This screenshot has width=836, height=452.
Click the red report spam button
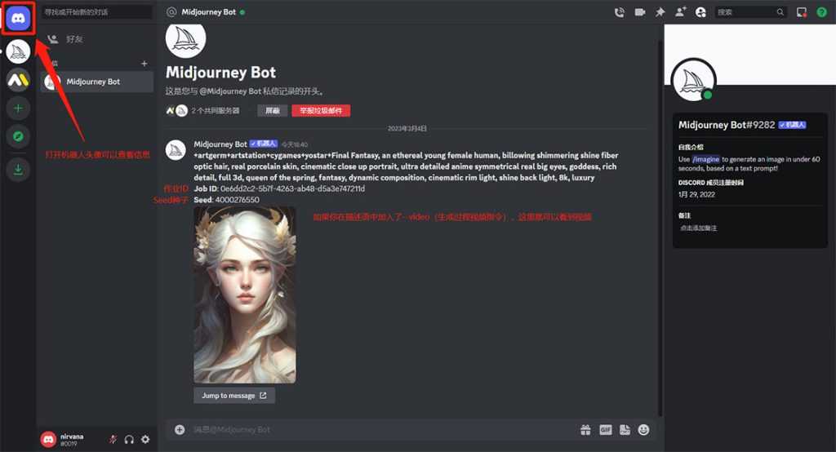tap(321, 111)
